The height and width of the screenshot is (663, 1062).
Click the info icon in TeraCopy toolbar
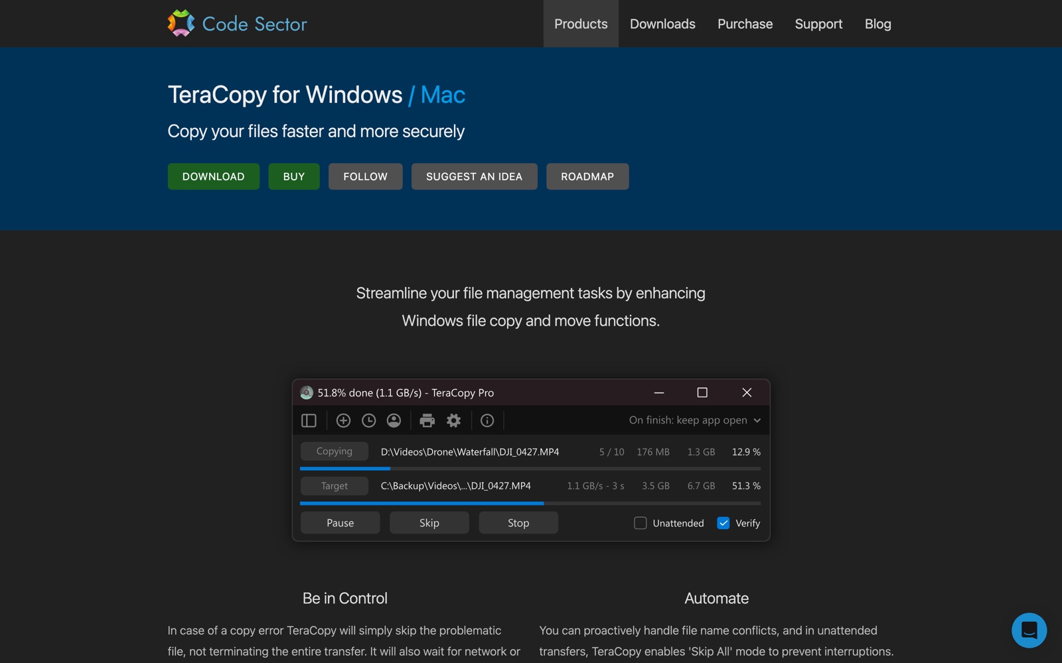pyautogui.click(x=487, y=420)
